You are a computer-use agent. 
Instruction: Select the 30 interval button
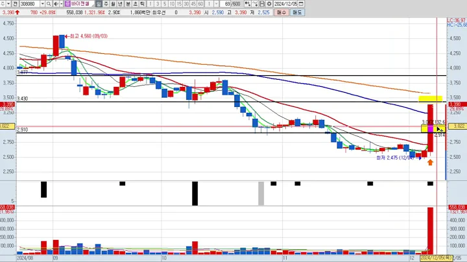tap(186, 4)
